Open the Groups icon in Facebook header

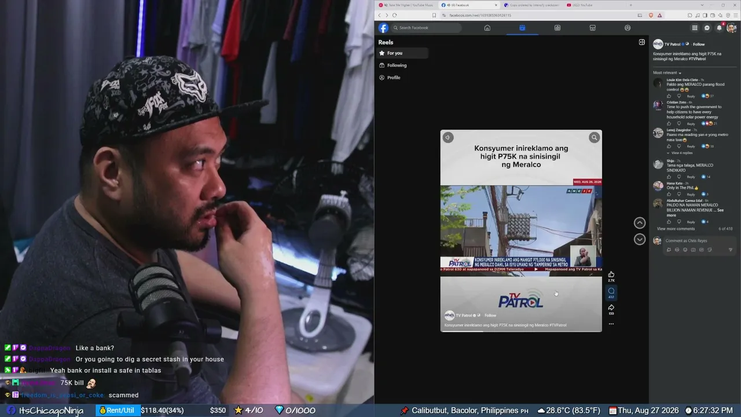click(x=628, y=28)
